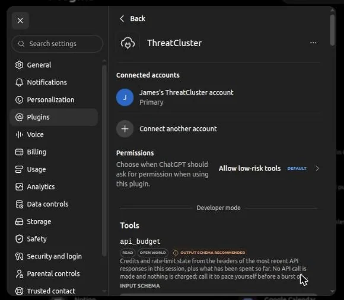Click the sidebar scroll-down arrow
The height and width of the screenshot is (300, 344).
(x=104, y=291)
